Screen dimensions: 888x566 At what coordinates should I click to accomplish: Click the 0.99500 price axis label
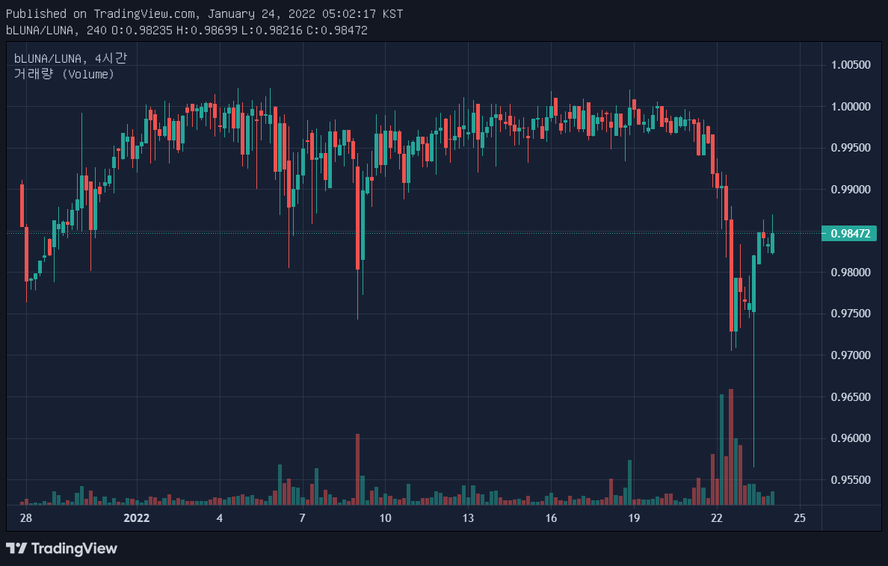pos(851,148)
